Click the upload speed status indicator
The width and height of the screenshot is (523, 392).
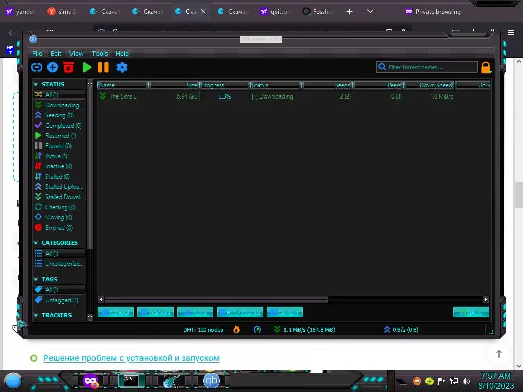click(401, 330)
